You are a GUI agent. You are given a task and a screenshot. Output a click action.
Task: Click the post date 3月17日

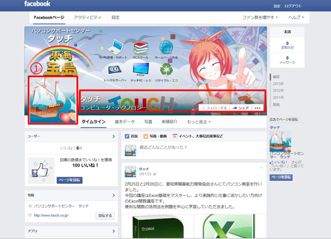(145, 174)
